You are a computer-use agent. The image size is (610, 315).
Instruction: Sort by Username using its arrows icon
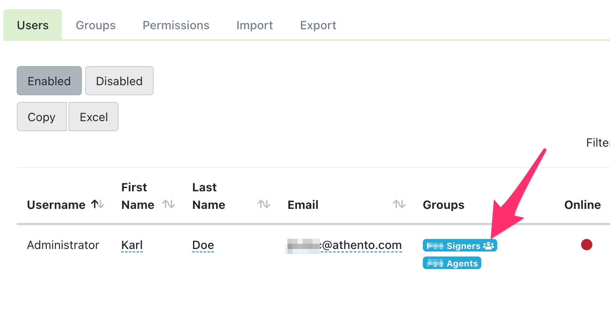98,204
